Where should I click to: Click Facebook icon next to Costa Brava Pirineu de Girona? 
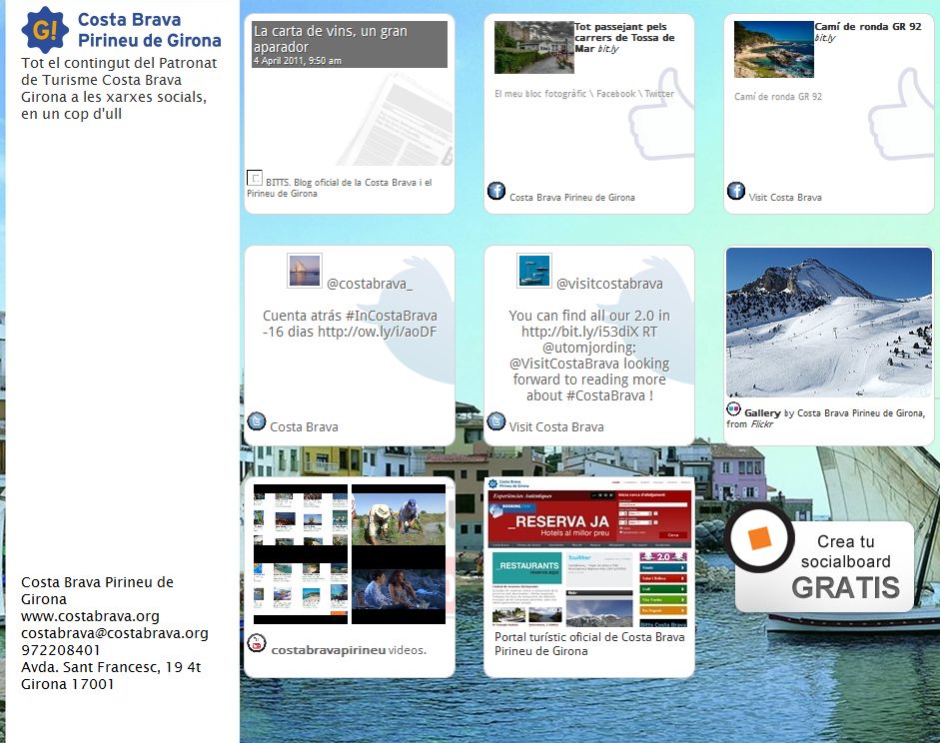point(495,191)
